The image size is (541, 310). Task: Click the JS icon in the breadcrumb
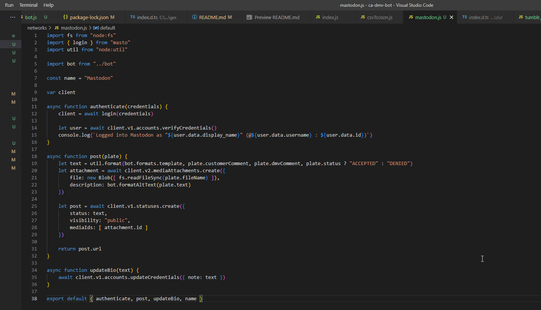(57, 28)
